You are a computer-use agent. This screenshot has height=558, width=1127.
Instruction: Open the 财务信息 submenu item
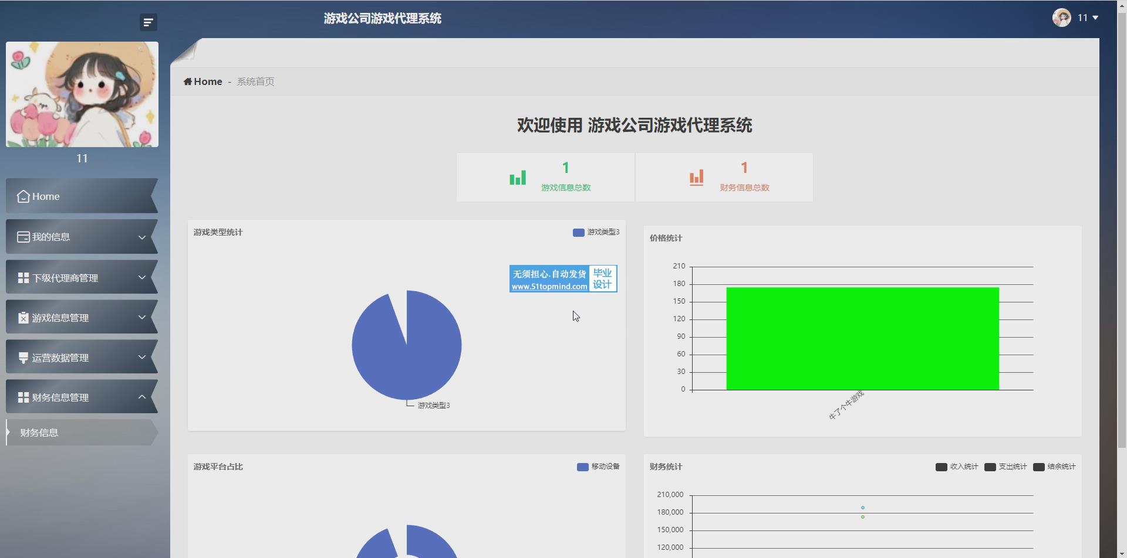point(39,433)
